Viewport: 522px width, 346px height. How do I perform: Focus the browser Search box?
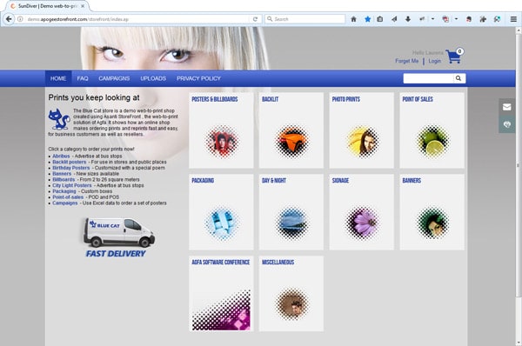point(305,19)
